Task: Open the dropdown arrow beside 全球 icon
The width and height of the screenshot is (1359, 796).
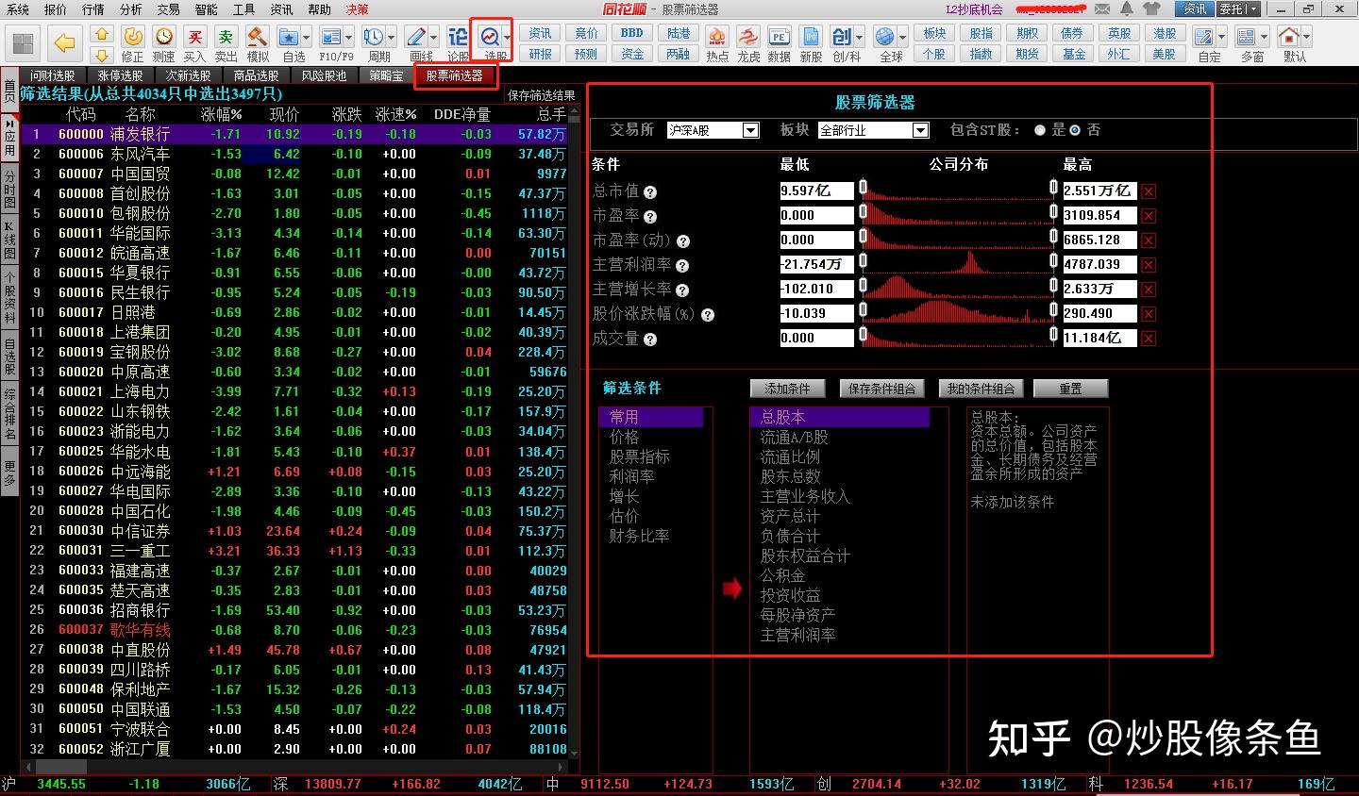Action: point(903,38)
